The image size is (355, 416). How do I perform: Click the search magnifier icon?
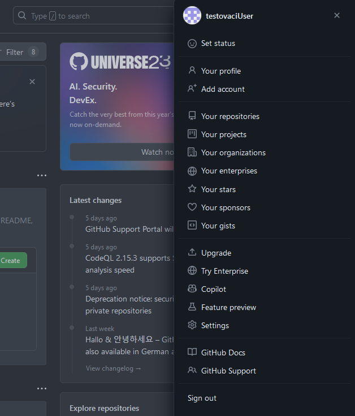click(22, 16)
